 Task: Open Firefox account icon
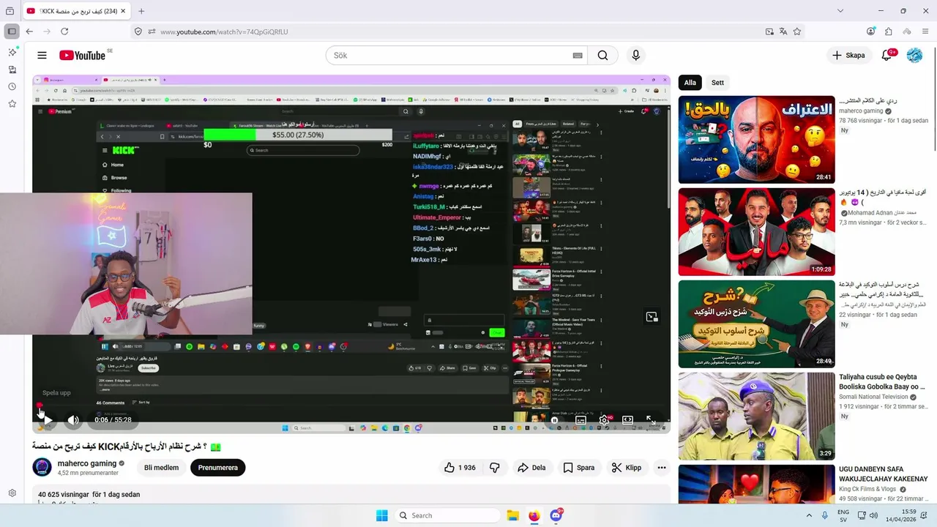pos(870,31)
